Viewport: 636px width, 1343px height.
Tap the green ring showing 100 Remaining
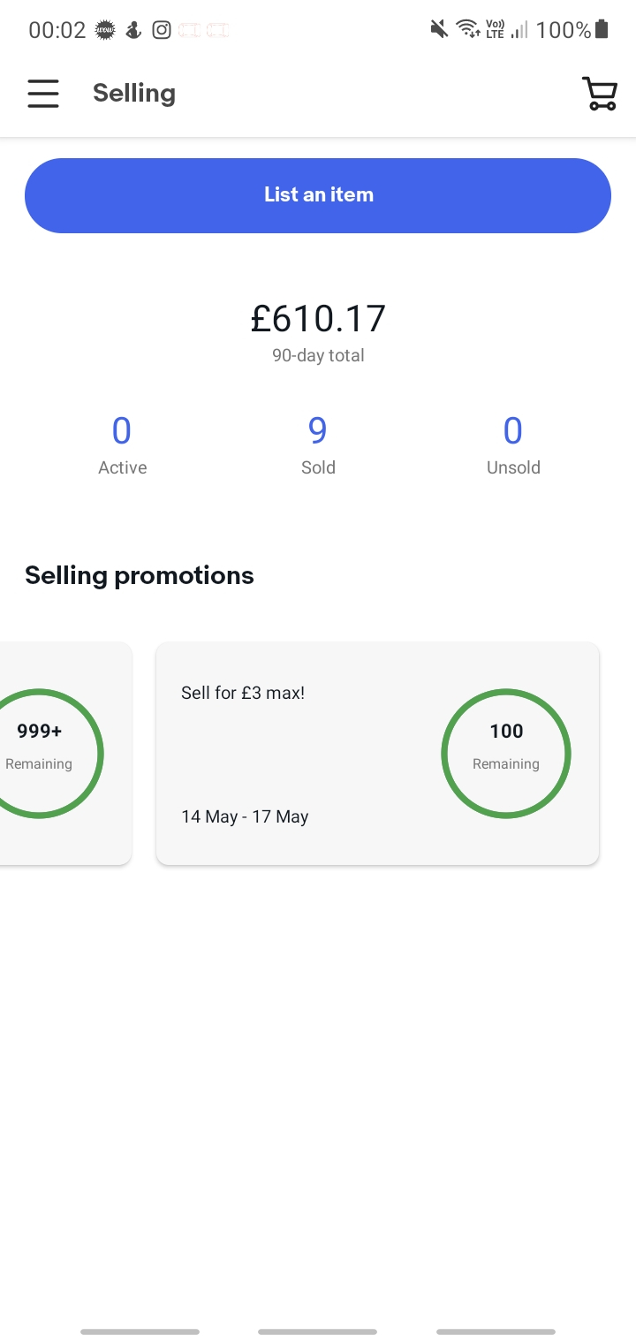[x=506, y=754]
